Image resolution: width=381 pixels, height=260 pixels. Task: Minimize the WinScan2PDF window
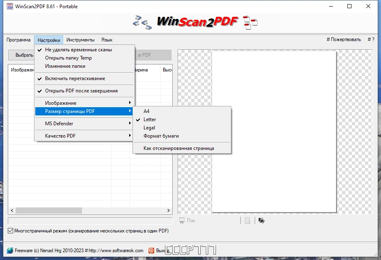331,6
